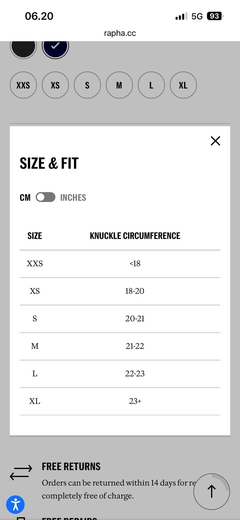This screenshot has height=520, width=240.
Task: Tap the INCHES unit label
Action: point(73,197)
